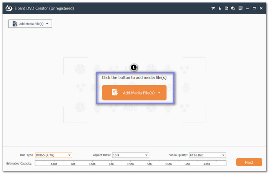Screen dimensions: 269x174
Task: Click the top-left Add Media File(s) button
Action: pos(30,24)
